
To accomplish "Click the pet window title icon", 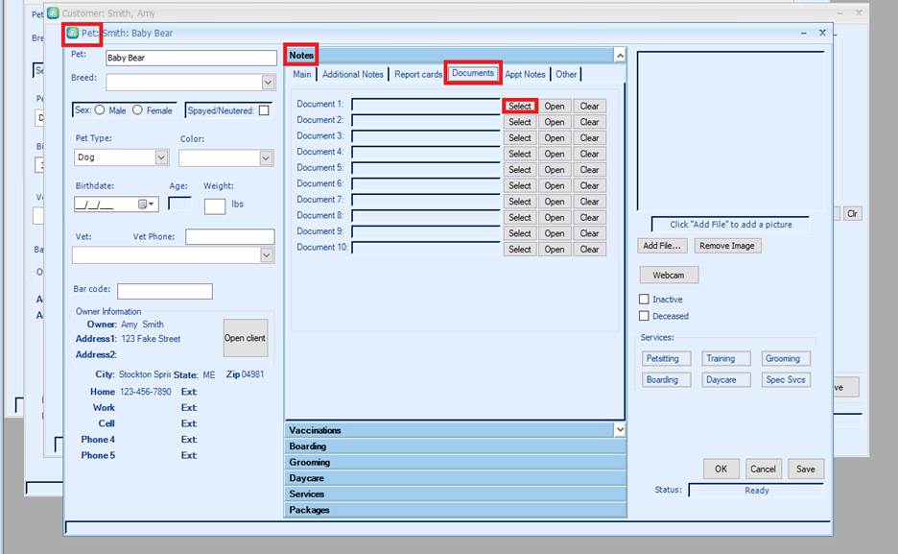I will (72, 33).
